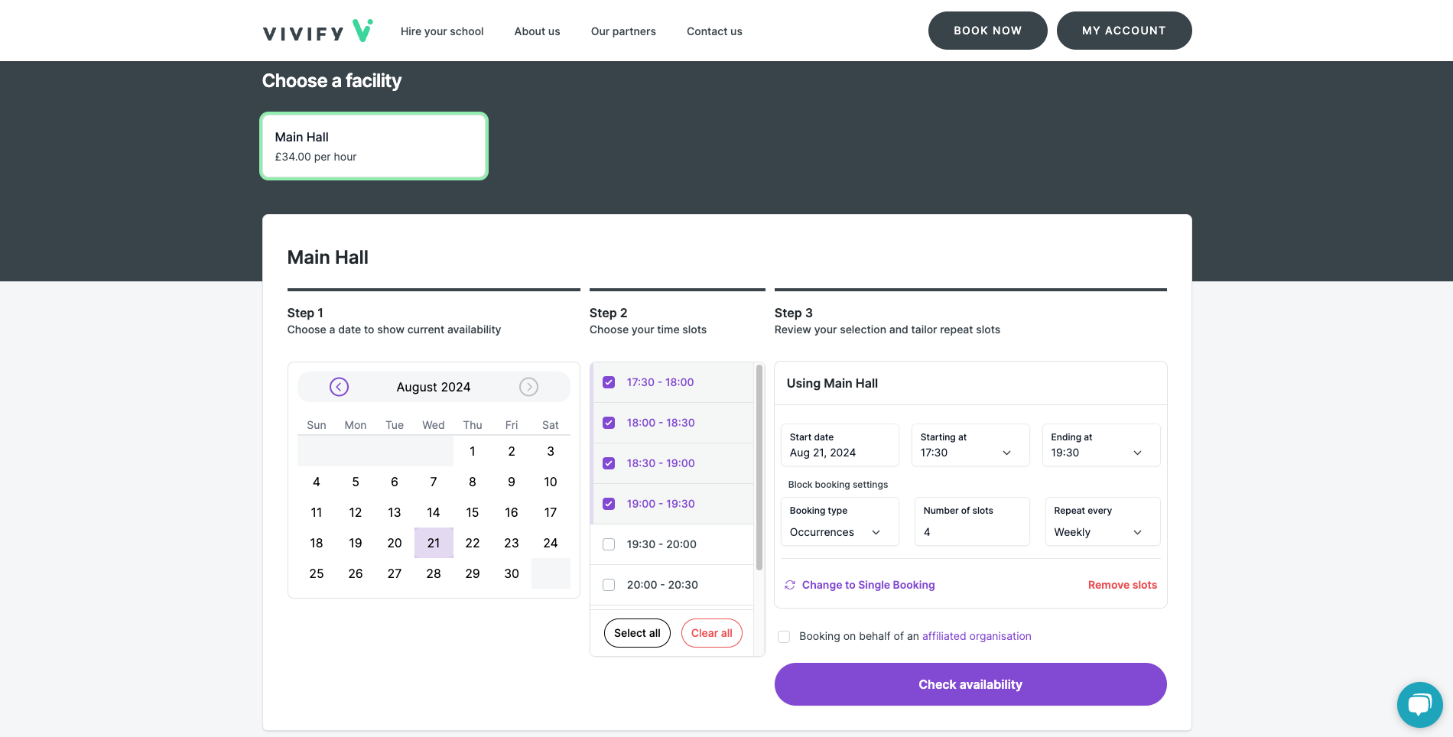Go to previous month in calendar

point(339,387)
